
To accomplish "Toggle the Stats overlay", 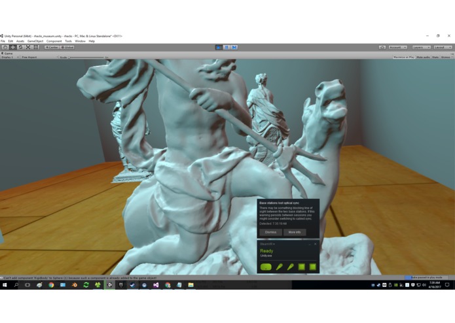I will point(435,58).
